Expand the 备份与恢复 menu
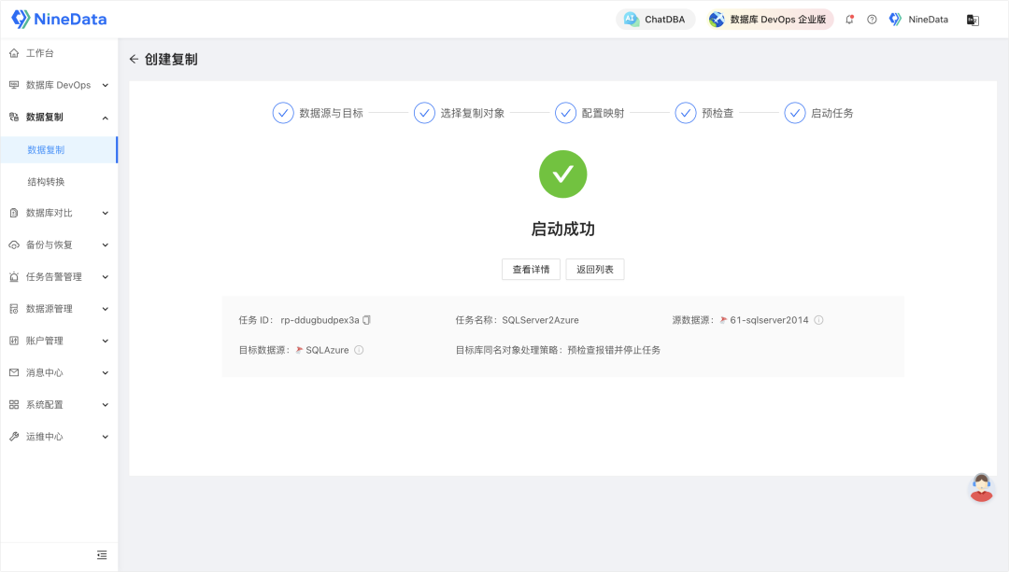1009x572 pixels. pos(59,244)
